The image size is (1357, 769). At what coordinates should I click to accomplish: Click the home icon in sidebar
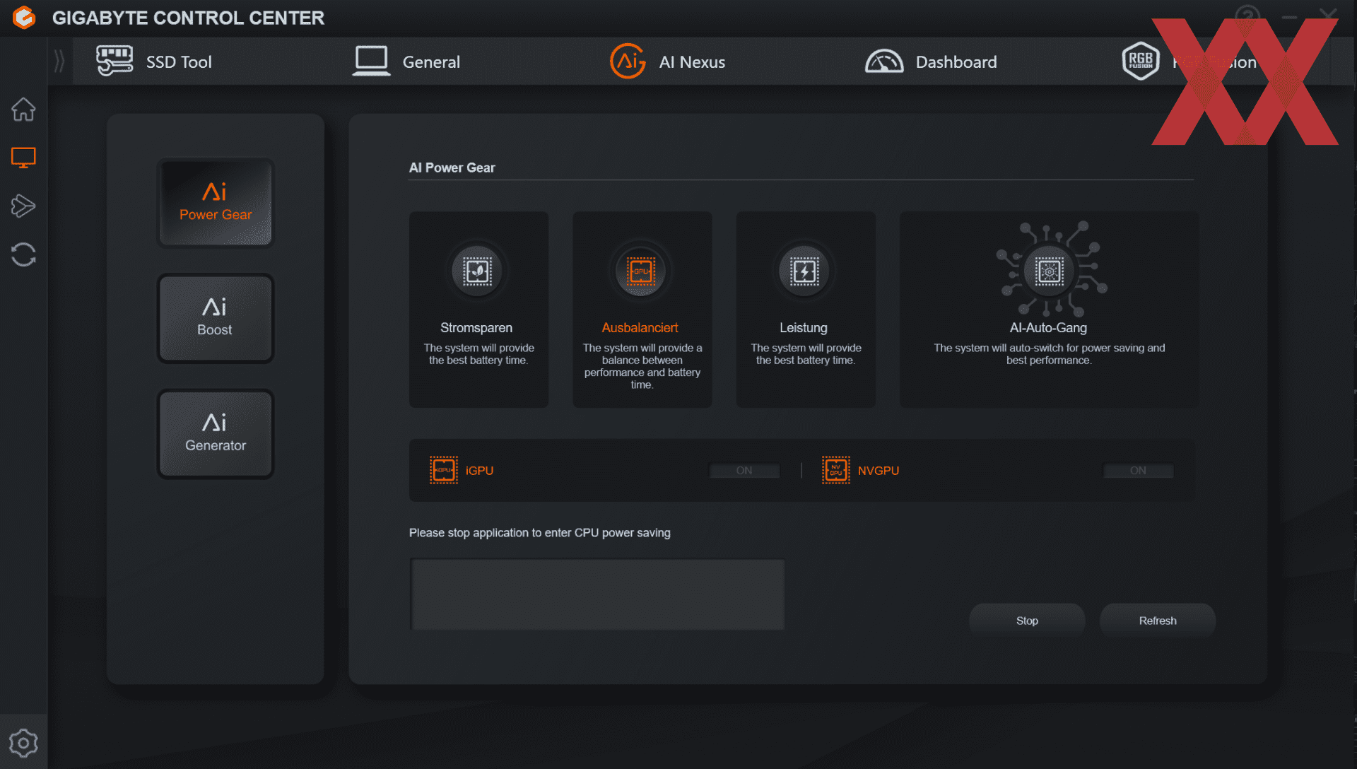pos(23,110)
